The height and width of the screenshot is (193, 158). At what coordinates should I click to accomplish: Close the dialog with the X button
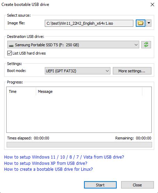pyautogui.click(x=152, y=5)
